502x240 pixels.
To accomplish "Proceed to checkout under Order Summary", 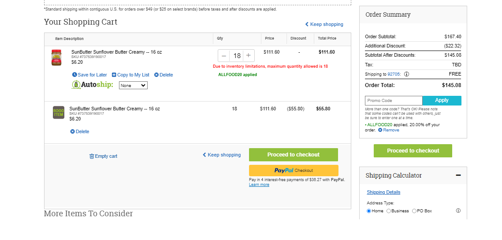I will (413, 151).
